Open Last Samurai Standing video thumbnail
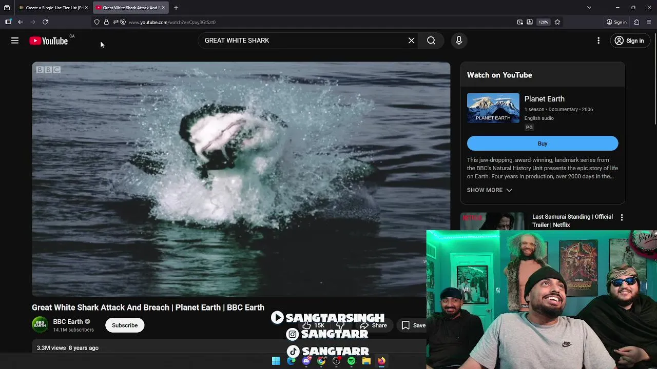Viewport: 657px width, 369px height. point(492,221)
